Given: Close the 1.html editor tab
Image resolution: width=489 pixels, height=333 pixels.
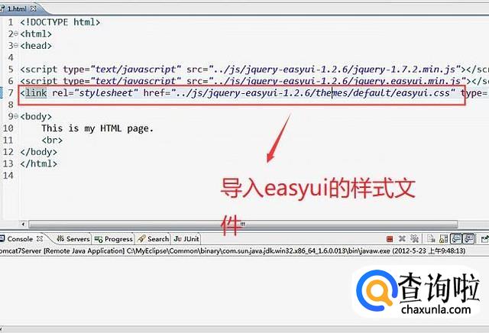Looking at the screenshot, I should 33,8.
